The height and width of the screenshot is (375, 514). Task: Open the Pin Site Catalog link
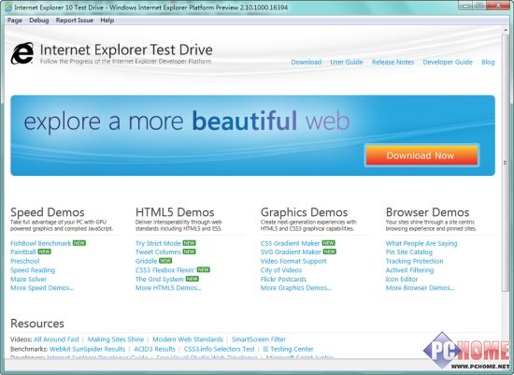[x=409, y=252]
